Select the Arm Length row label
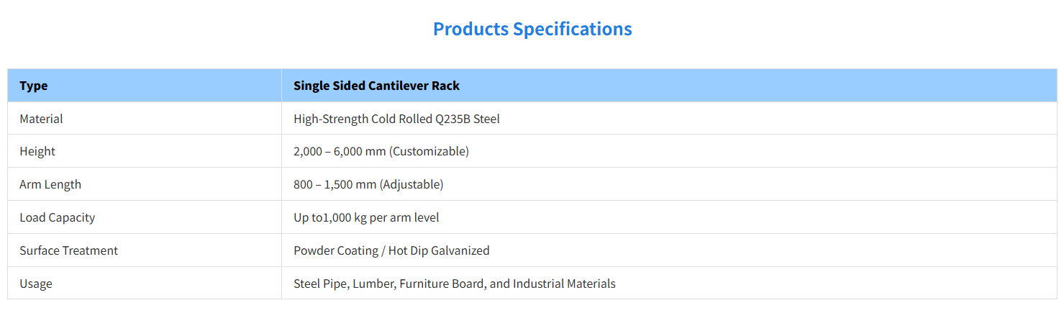 (x=50, y=185)
